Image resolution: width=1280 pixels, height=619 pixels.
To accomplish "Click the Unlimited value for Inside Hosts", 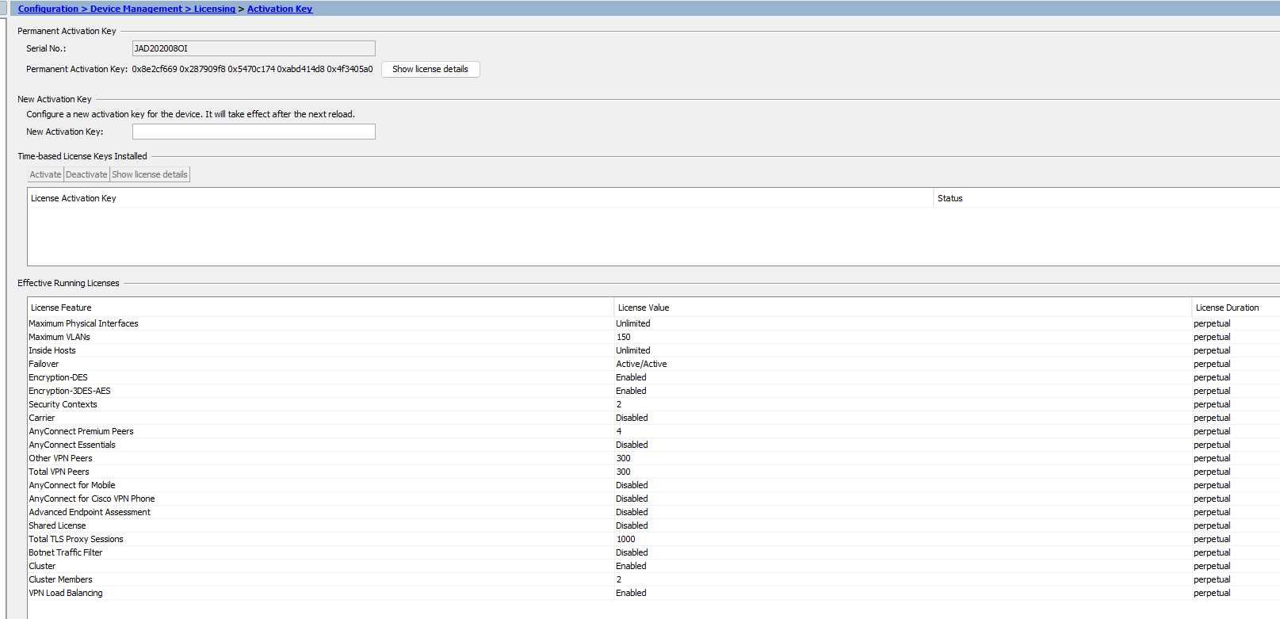I will tap(632, 350).
